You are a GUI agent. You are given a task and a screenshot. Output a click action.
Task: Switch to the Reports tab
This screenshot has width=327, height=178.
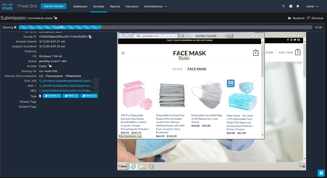click(x=115, y=6)
